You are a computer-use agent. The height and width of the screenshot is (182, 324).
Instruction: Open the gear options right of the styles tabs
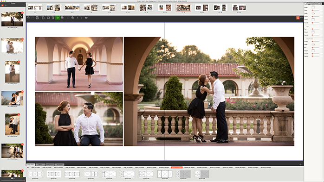[301, 164]
